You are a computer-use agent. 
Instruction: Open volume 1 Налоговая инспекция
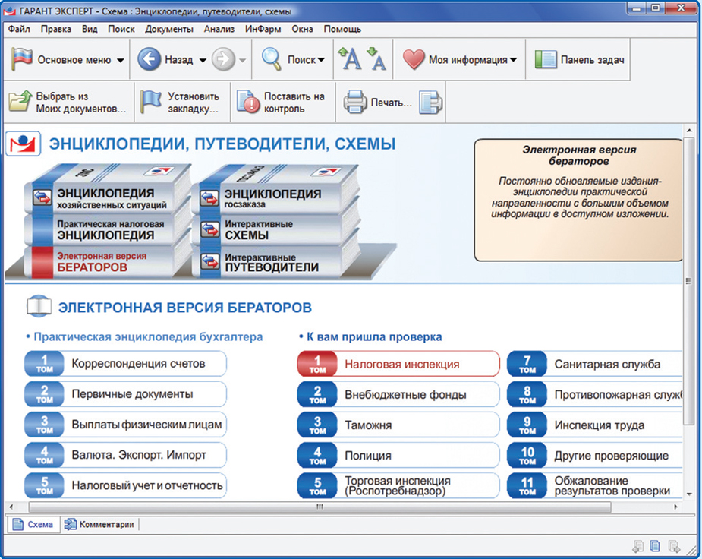(x=398, y=364)
